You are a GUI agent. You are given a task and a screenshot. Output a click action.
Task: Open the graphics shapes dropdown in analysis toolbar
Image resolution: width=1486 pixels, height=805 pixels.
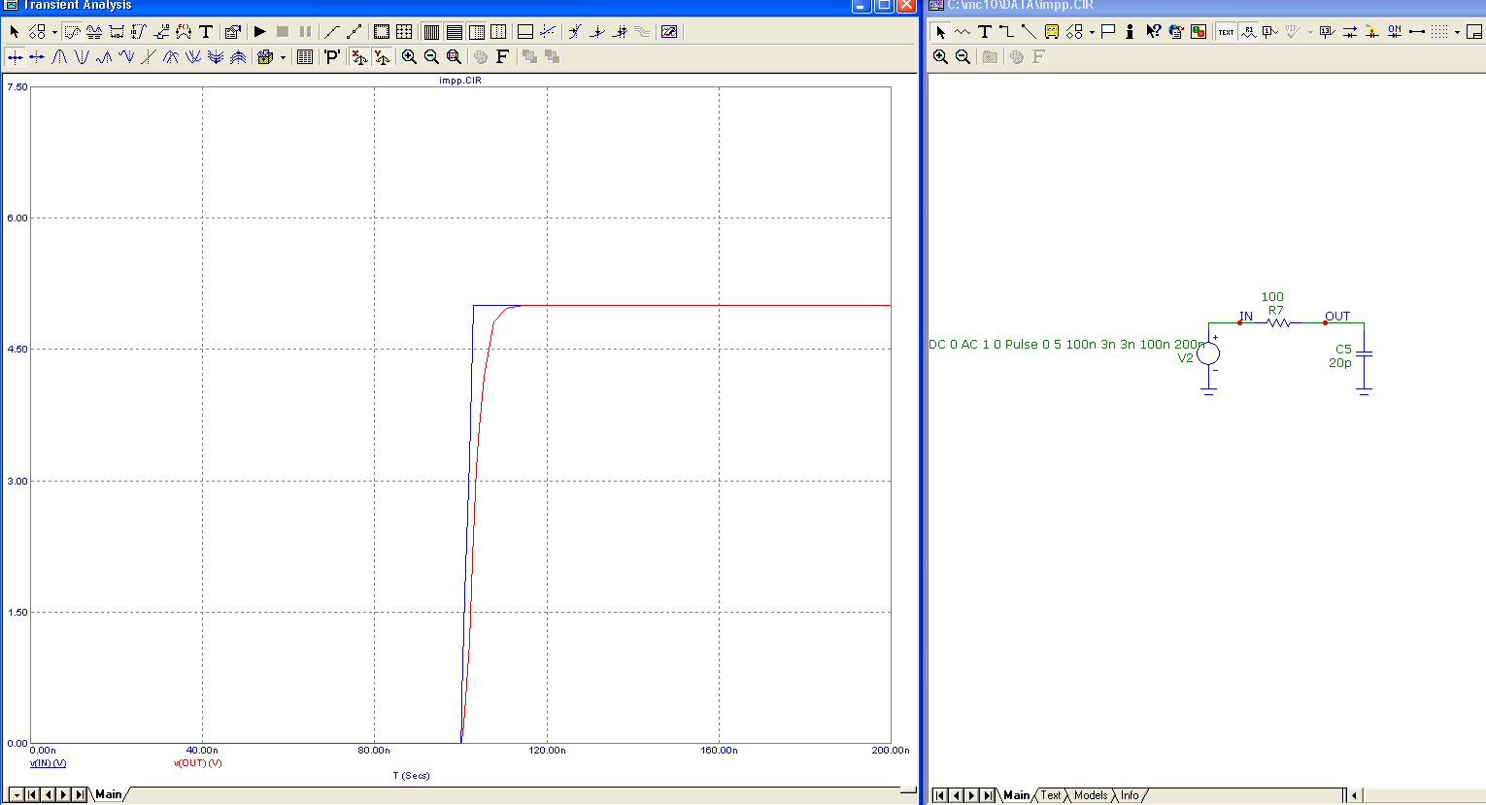click(x=54, y=32)
